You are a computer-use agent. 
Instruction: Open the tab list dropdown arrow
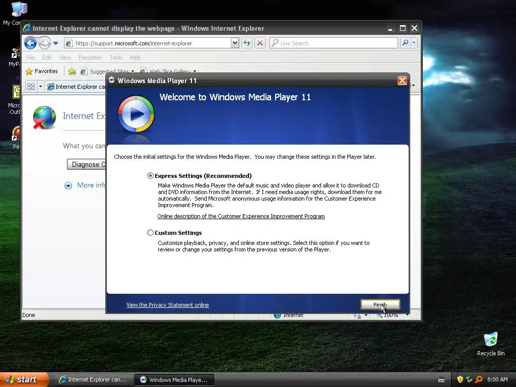click(40, 87)
